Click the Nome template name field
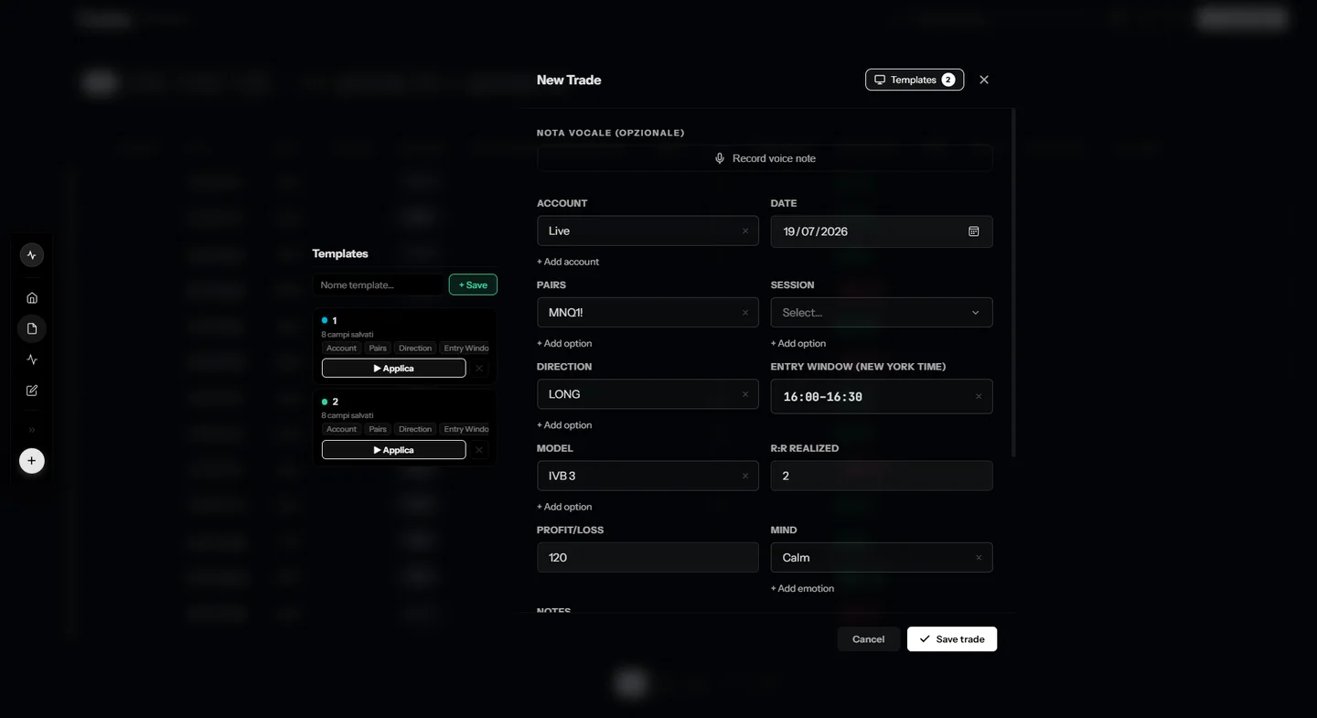This screenshot has height=718, width=1317. pyautogui.click(x=379, y=284)
